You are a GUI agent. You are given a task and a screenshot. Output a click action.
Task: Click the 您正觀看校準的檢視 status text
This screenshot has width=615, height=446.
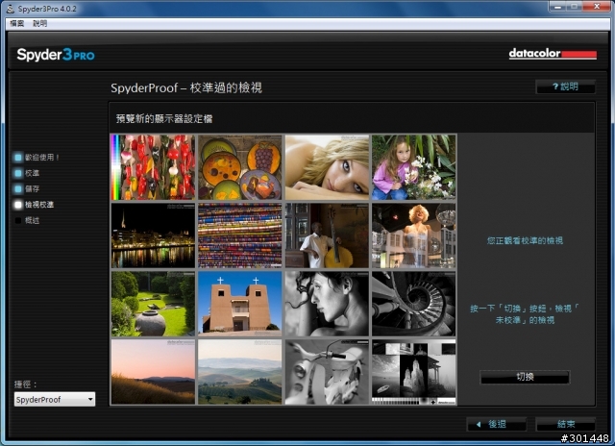point(525,240)
